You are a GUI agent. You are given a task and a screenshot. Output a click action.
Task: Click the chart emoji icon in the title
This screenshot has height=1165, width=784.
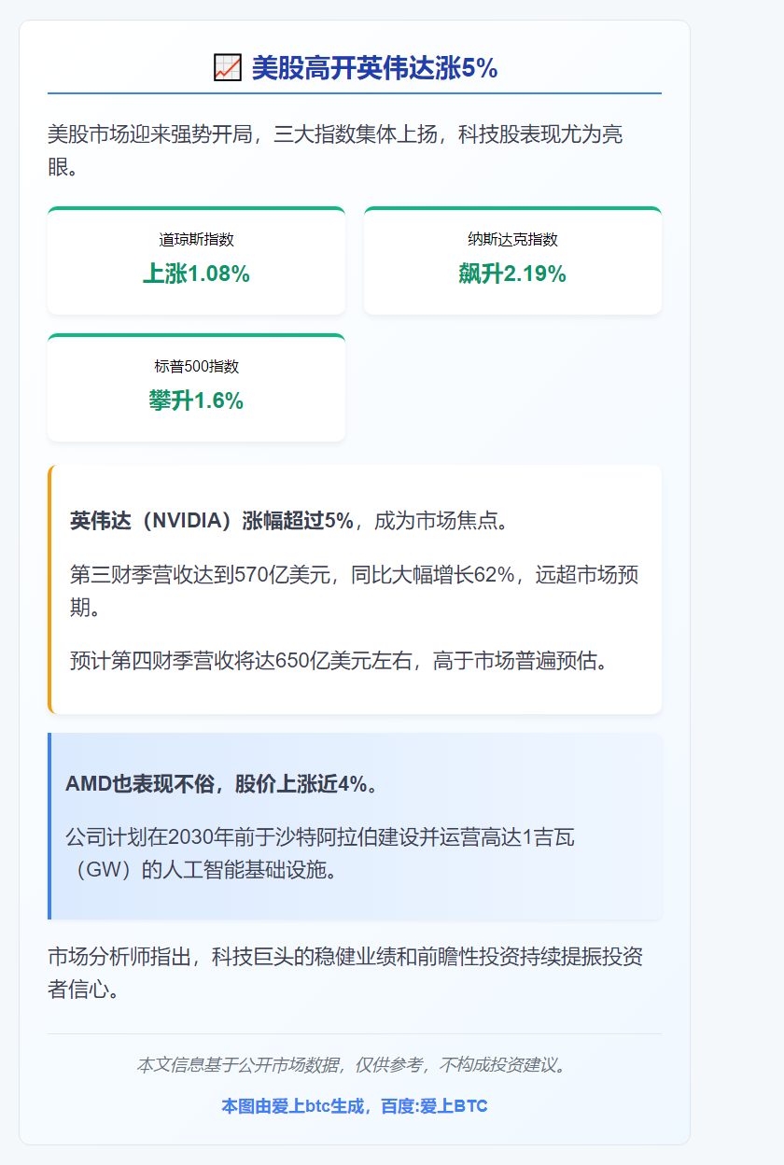pyautogui.click(x=227, y=67)
